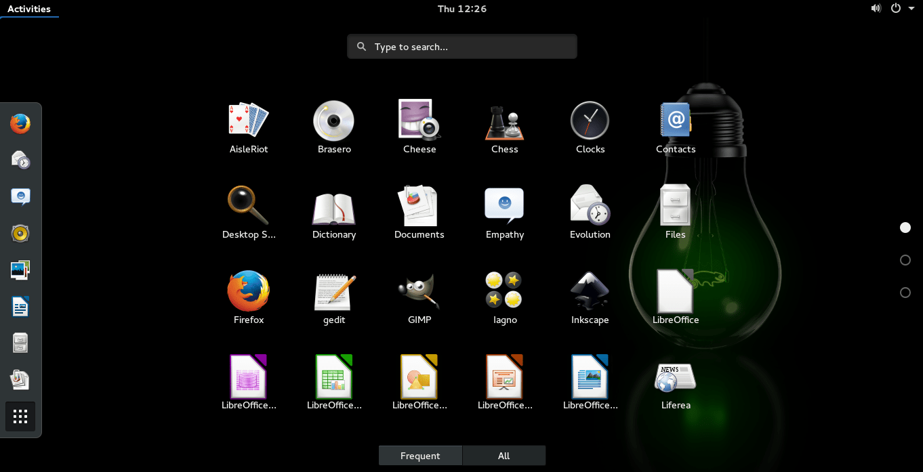
Task: Click Firefox in the left dock
Action: tap(20, 124)
